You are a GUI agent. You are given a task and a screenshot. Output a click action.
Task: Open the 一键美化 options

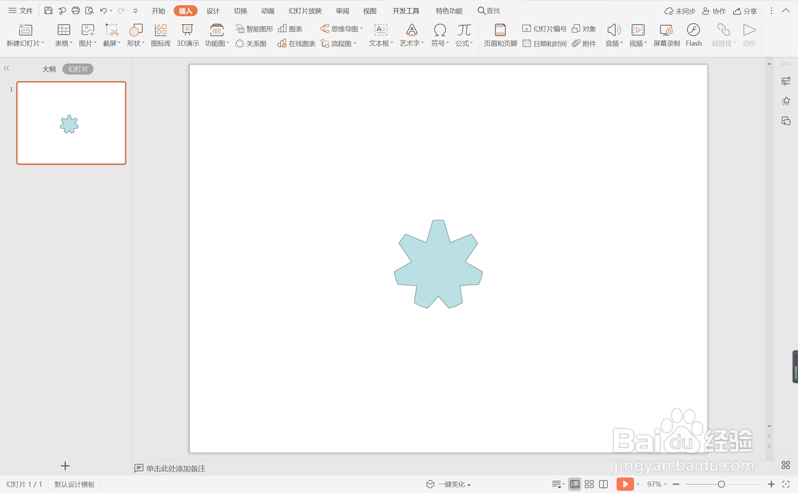(449, 484)
